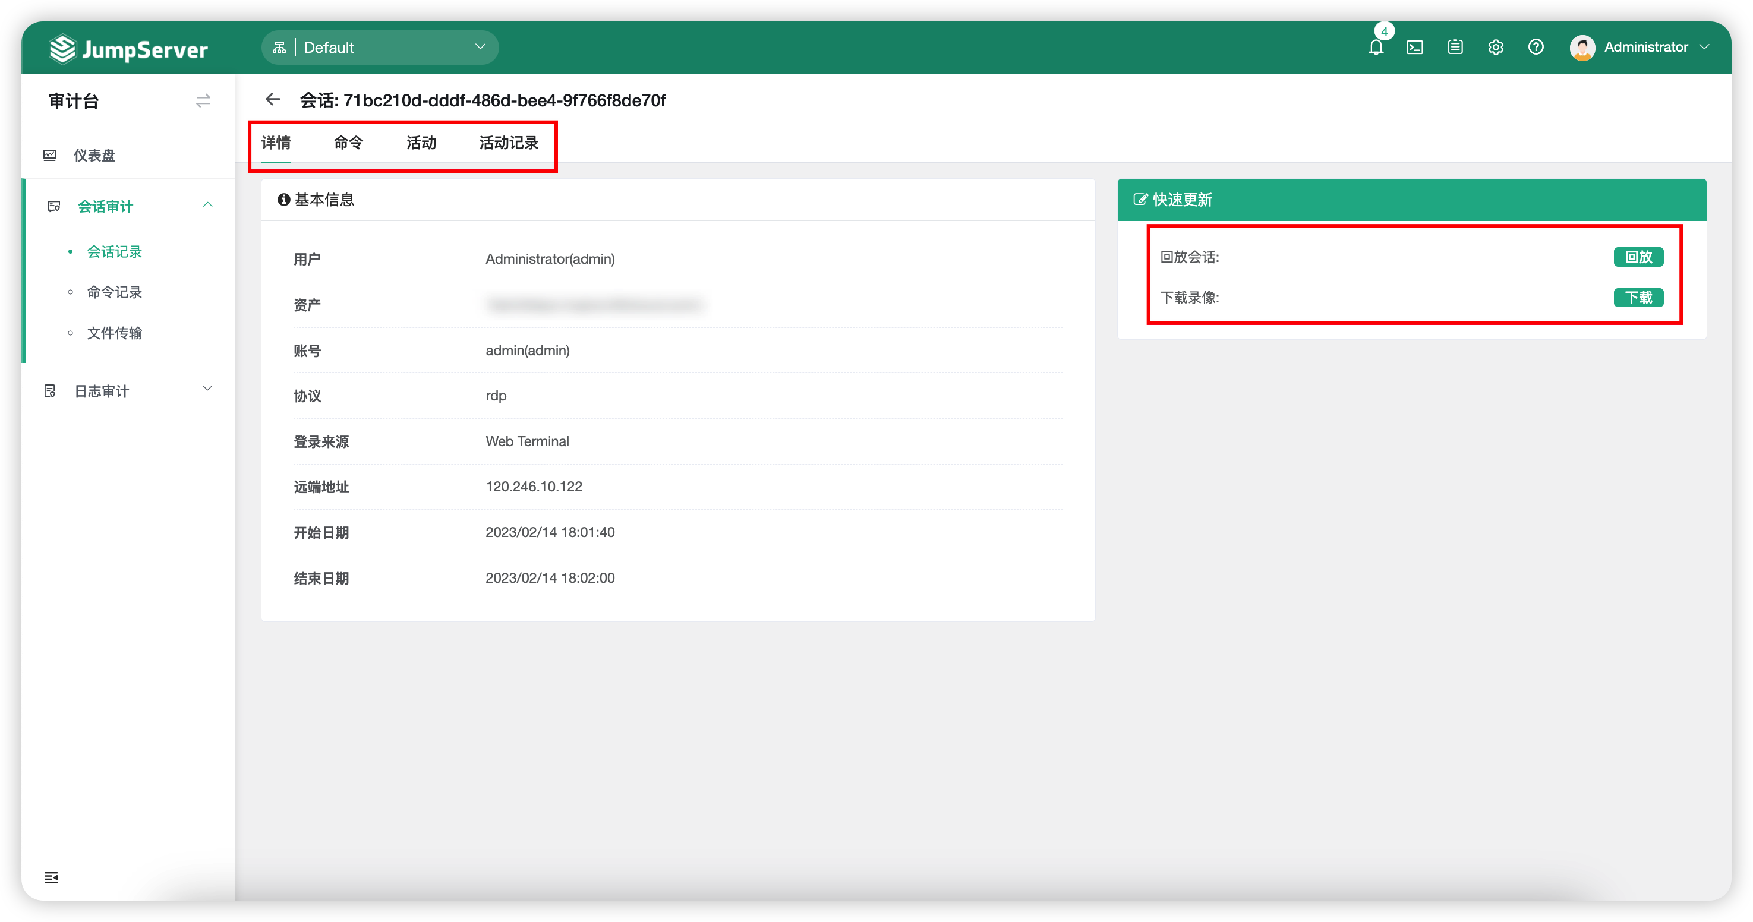Select the 详情 tab
The image size is (1753, 922).
[276, 143]
